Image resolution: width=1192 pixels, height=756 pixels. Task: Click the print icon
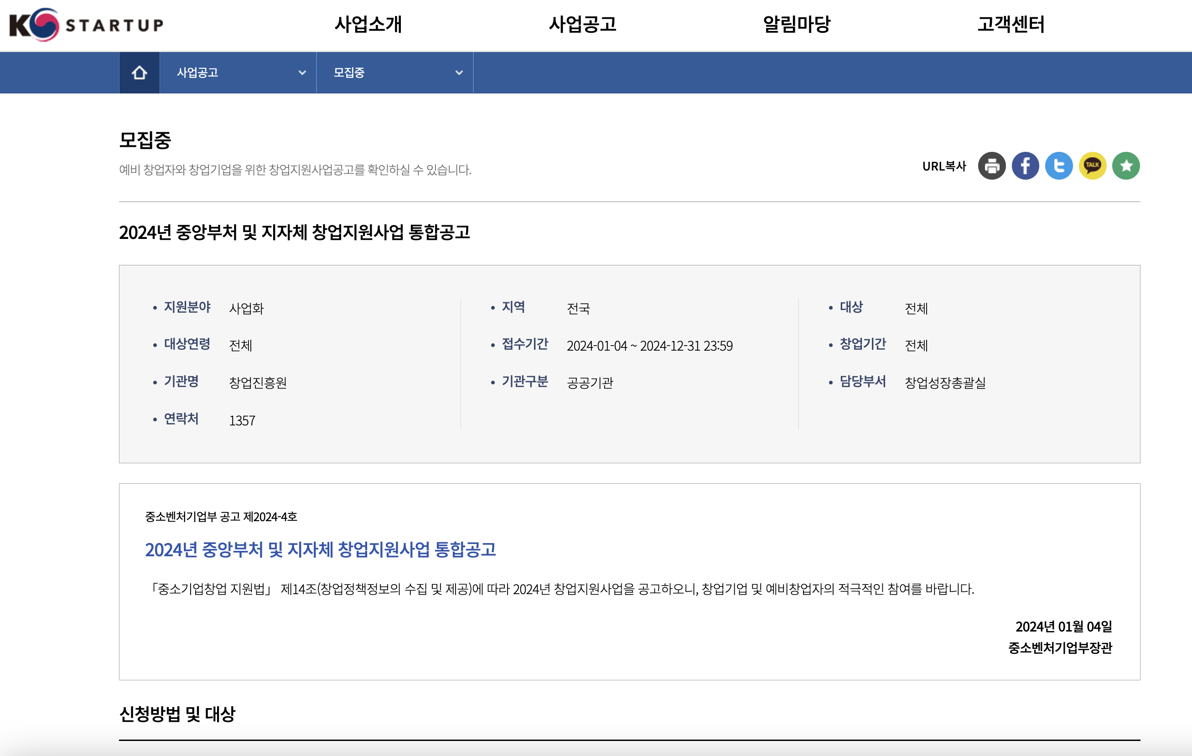click(992, 166)
